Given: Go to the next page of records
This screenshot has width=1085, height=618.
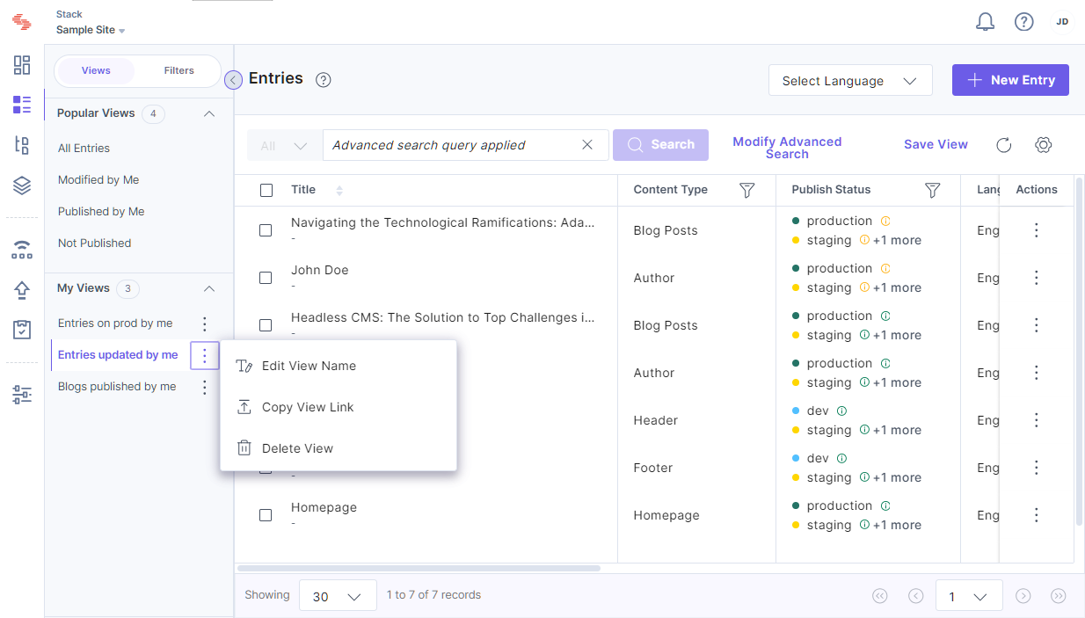Looking at the screenshot, I should coord(1023,596).
